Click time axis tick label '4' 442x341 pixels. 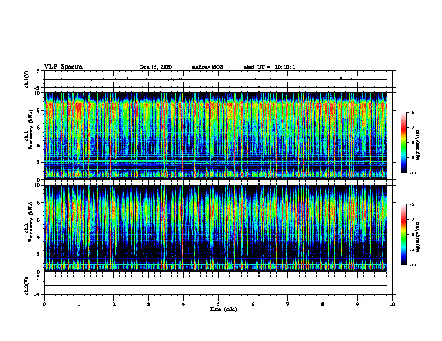(x=183, y=304)
